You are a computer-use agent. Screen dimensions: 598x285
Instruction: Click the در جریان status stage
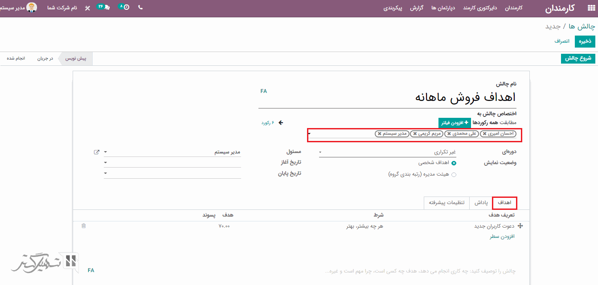tap(45, 59)
